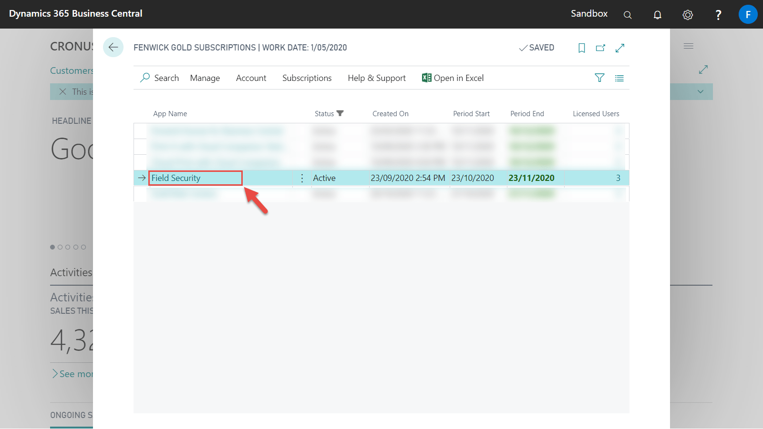Select the 23/11/2020 period end cell

point(531,178)
